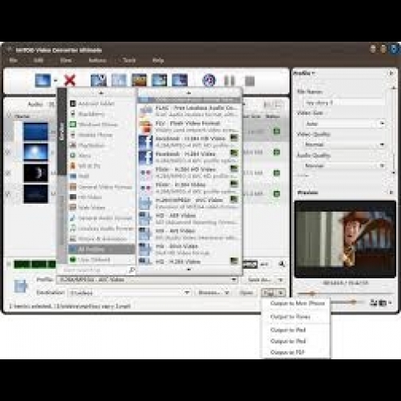Open the Actions menu
This screenshot has width=401, height=401.
98,60
